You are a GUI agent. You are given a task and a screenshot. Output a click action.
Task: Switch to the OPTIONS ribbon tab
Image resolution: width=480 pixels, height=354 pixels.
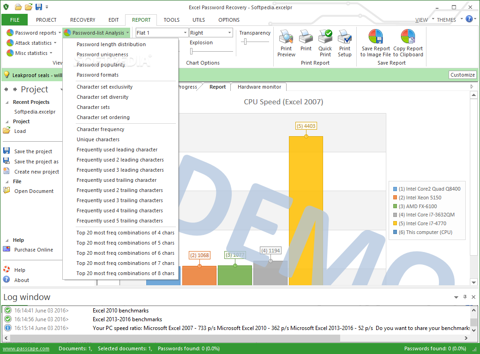(228, 20)
